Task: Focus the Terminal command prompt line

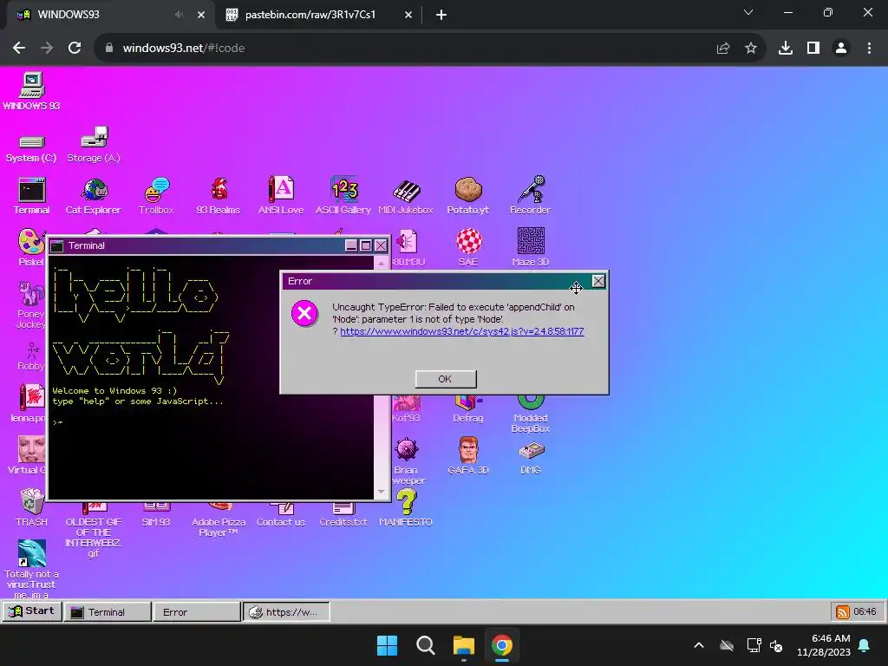Action: 211,422
